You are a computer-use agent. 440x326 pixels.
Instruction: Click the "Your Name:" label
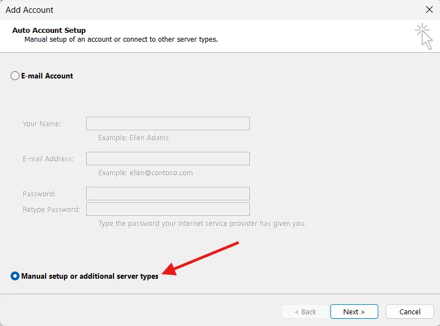tap(42, 124)
